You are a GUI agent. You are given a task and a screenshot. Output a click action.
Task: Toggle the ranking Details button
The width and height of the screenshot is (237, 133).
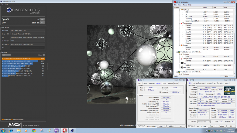click(x=44, y=55)
